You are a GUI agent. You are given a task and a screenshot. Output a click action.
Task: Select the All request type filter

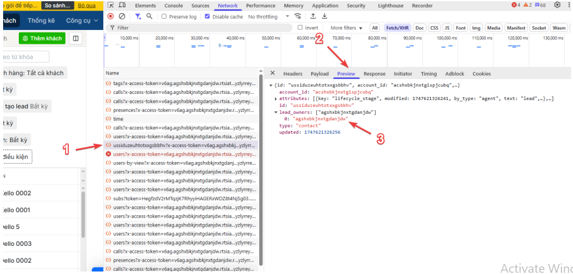click(374, 28)
